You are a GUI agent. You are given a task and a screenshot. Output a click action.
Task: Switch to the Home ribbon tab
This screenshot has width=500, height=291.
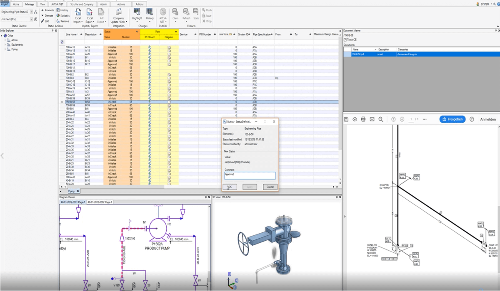click(x=16, y=4)
